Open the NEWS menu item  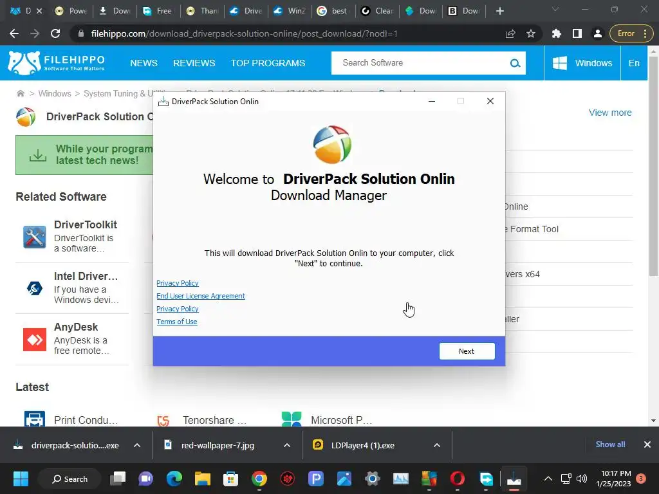[144, 63]
